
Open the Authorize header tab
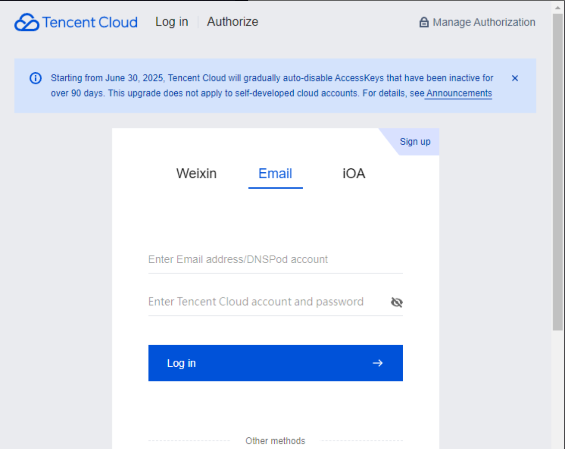point(232,22)
